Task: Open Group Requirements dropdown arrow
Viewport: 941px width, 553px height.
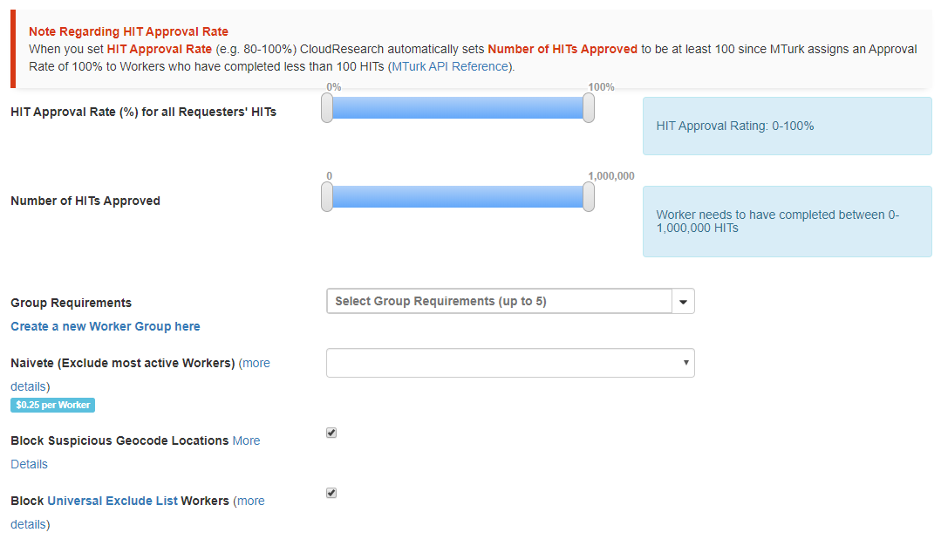Action: click(x=683, y=302)
